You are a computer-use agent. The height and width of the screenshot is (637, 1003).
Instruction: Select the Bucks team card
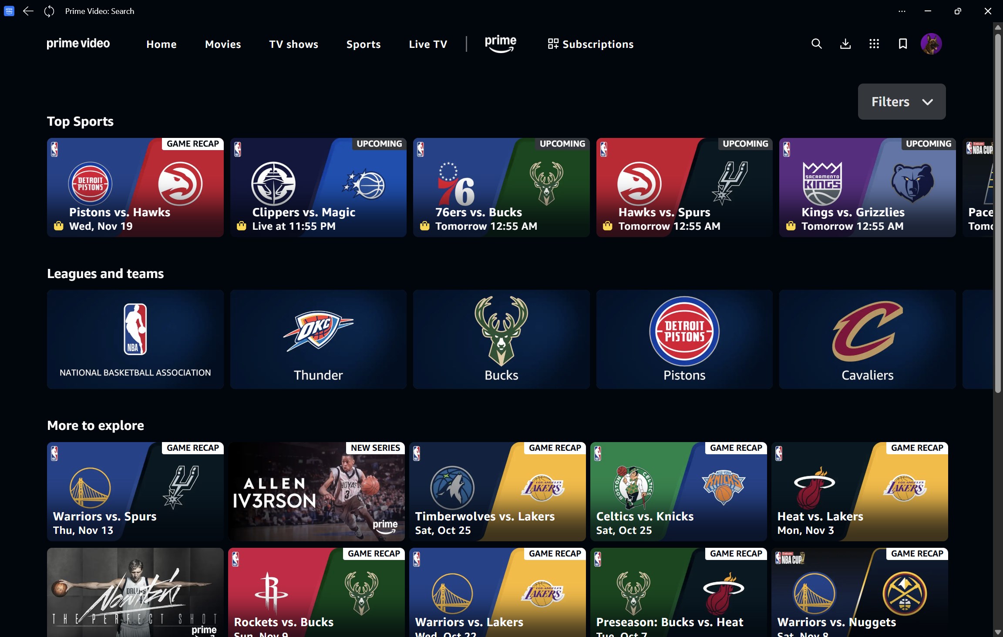pos(501,339)
